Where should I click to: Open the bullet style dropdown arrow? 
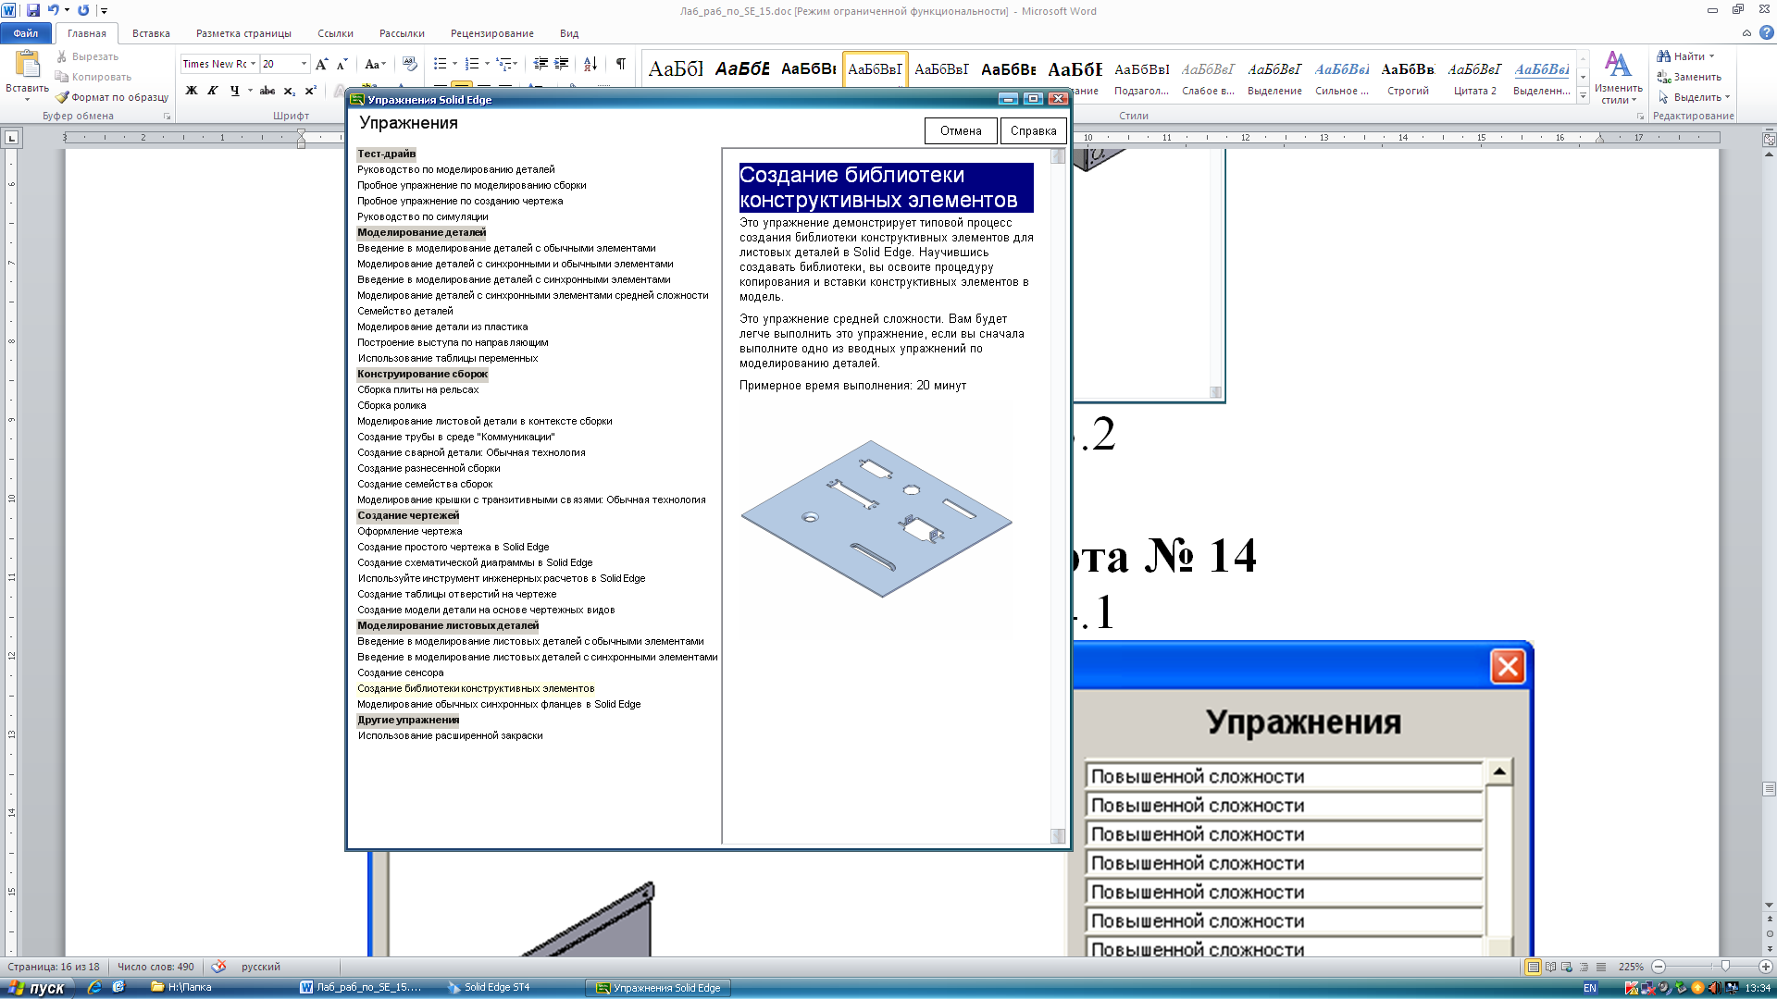[454, 64]
